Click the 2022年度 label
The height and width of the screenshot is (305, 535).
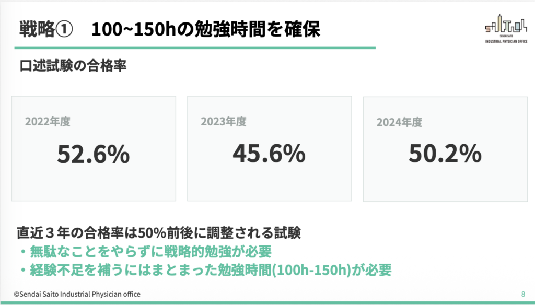48,122
